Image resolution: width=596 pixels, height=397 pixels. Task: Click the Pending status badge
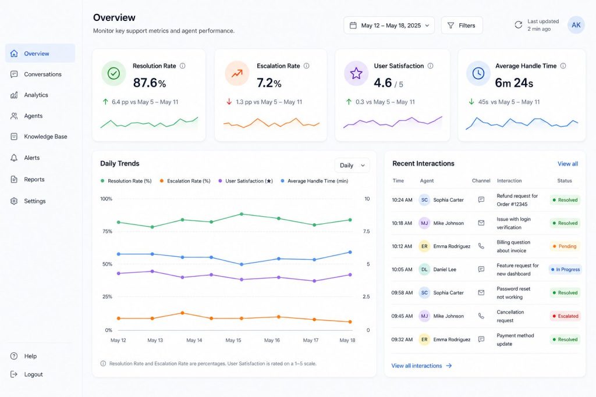[565, 246]
